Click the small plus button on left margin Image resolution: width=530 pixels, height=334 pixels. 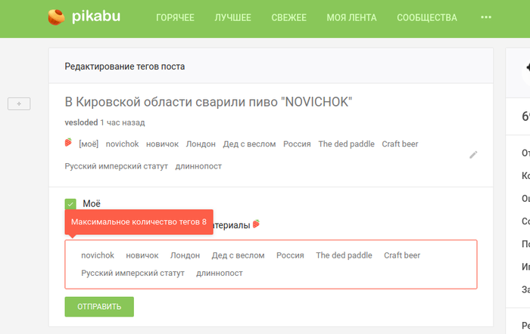[x=19, y=104]
